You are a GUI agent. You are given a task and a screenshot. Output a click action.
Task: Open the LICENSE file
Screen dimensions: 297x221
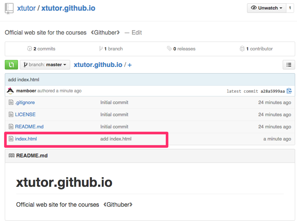pyautogui.click(x=25, y=115)
